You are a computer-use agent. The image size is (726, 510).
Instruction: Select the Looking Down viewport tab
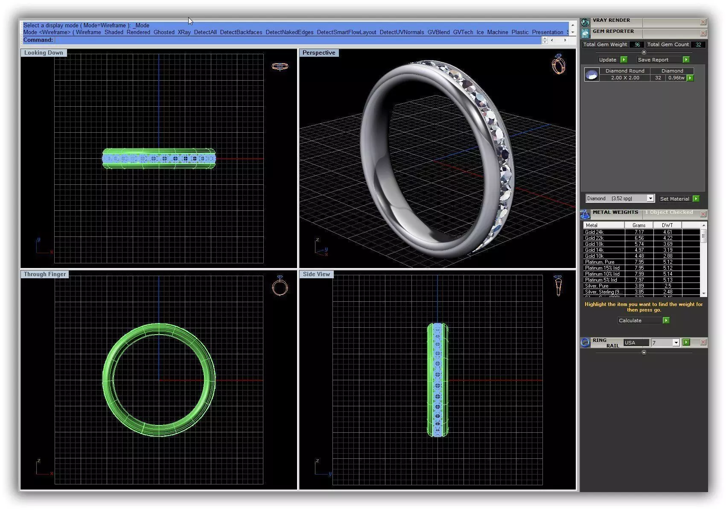point(44,53)
